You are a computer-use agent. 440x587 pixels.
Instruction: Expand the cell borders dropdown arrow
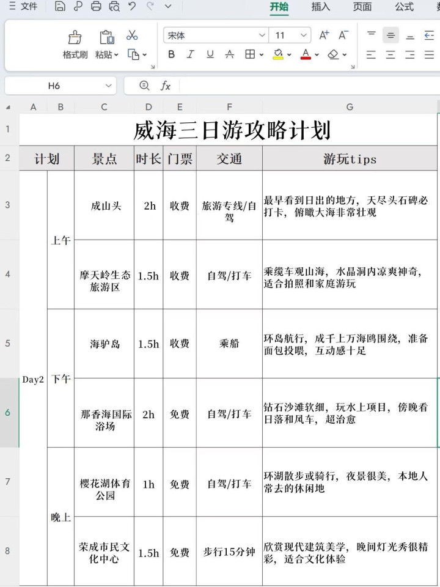click(x=262, y=55)
